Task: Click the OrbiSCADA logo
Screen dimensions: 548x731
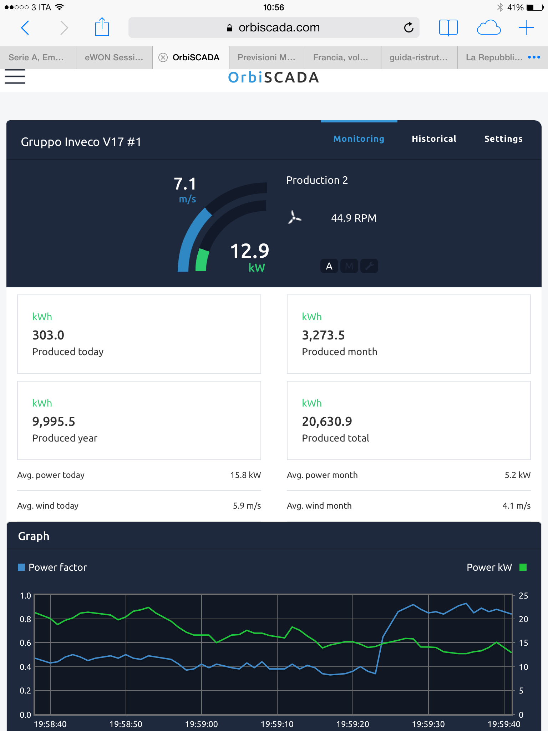Action: click(x=274, y=77)
